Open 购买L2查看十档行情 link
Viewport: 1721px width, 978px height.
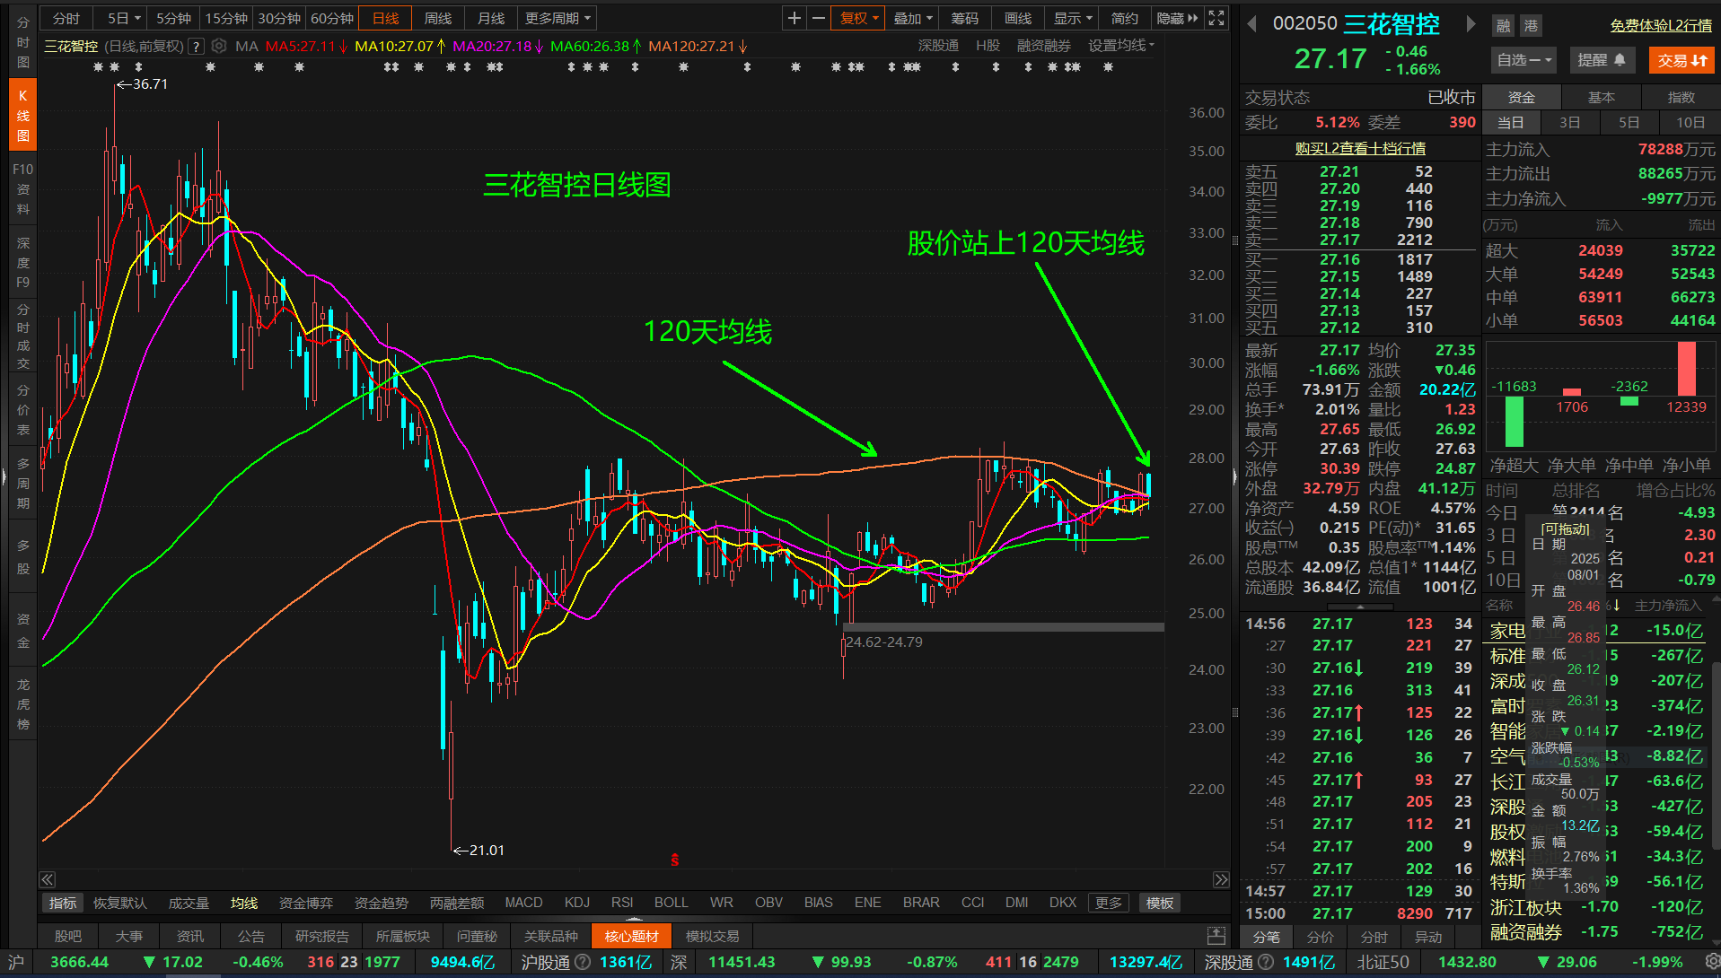point(1359,148)
